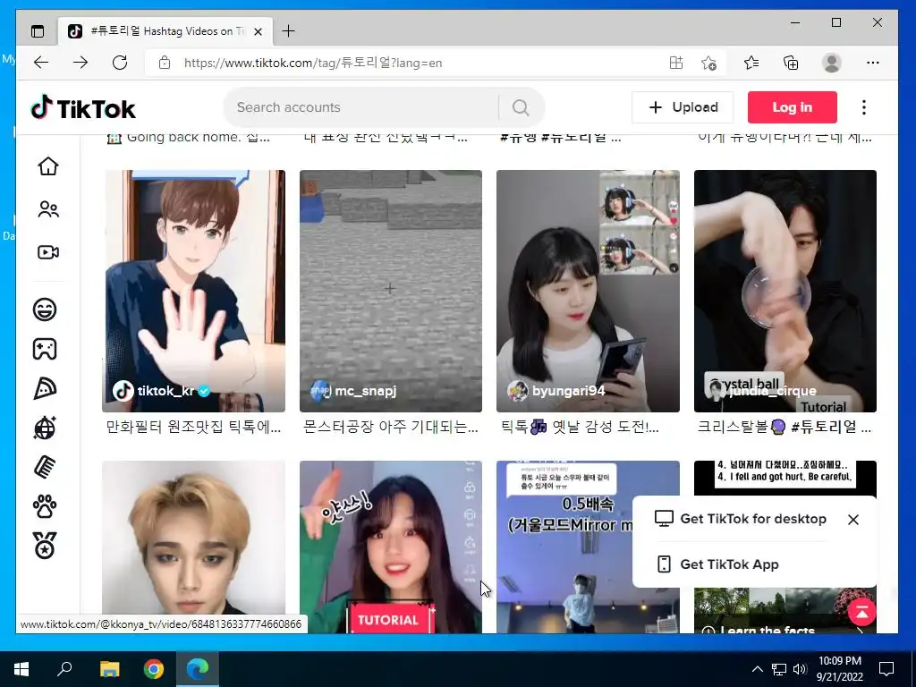Open the crystal ball tutorial video
916x687 pixels.
pyautogui.click(x=785, y=291)
